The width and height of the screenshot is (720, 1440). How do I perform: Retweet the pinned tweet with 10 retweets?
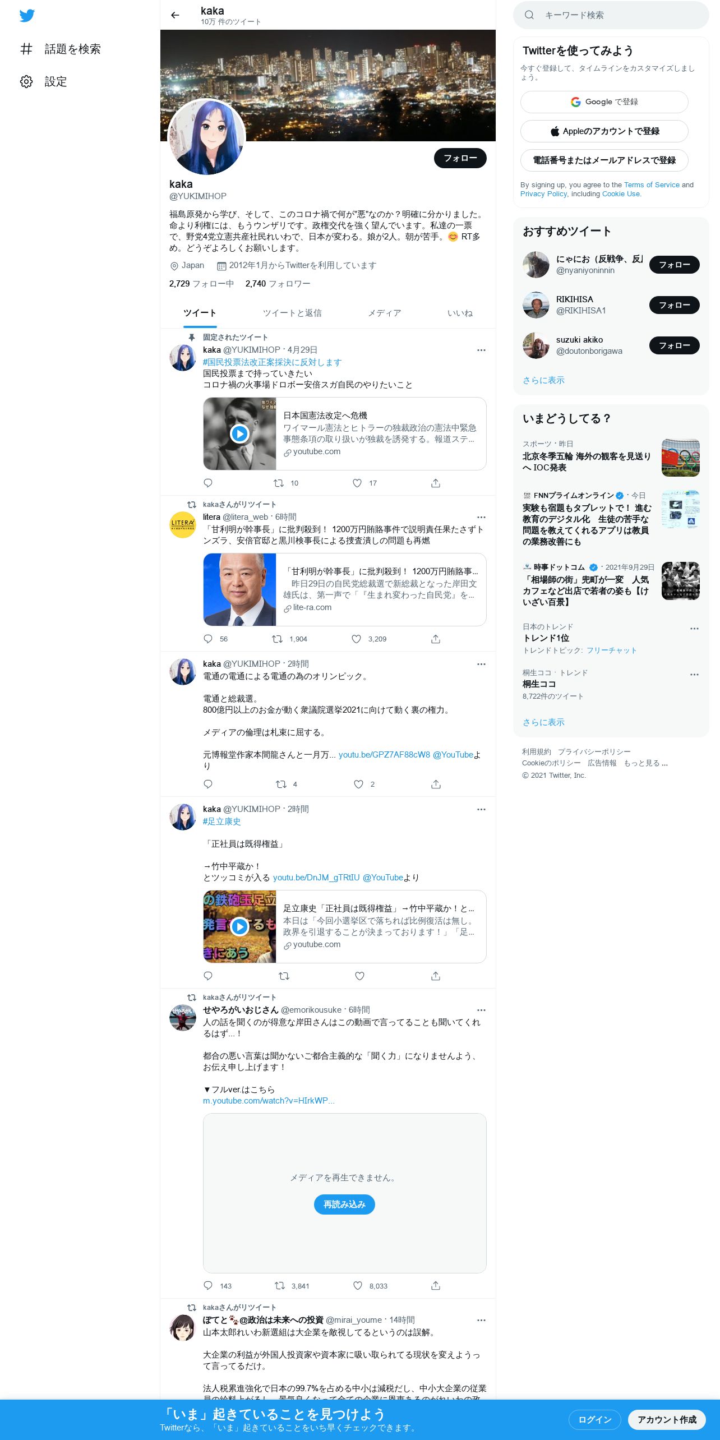pyautogui.click(x=285, y=483)
